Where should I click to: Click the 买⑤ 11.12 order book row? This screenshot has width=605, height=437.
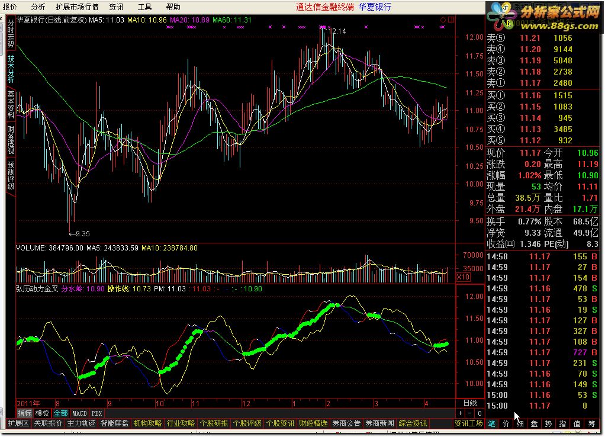click(543, 140)
